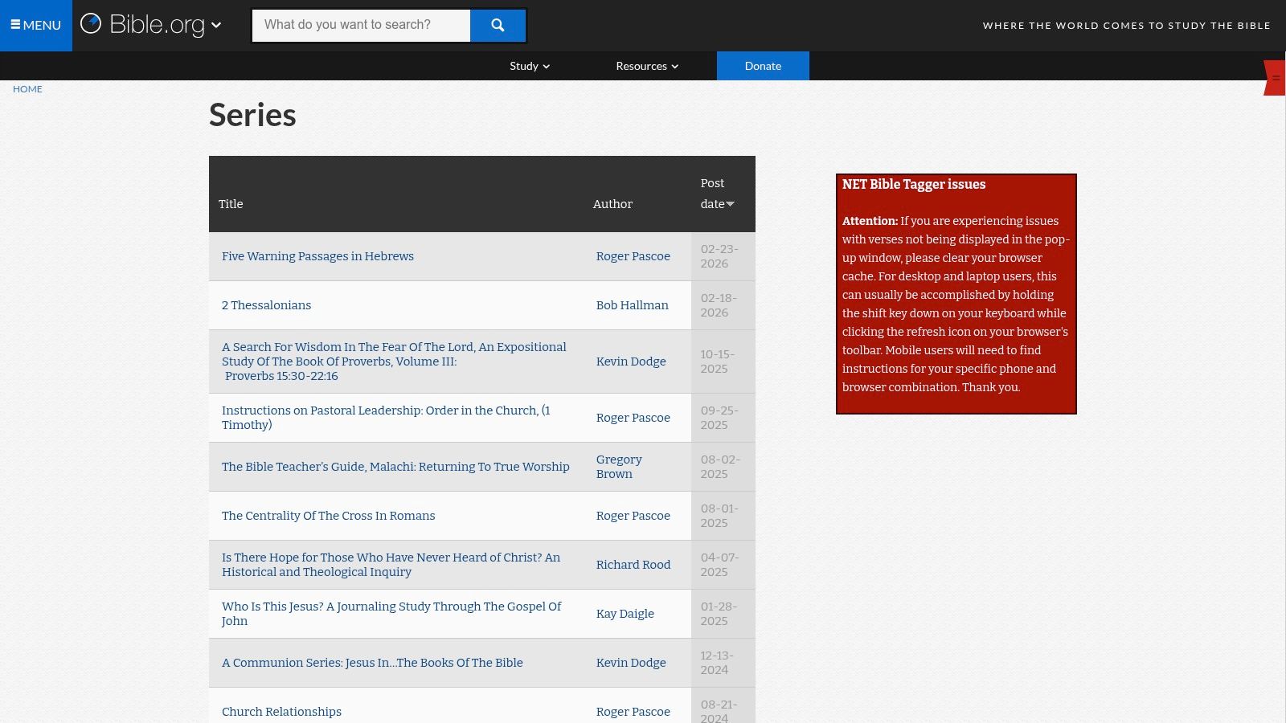Expand the Resources dropdown chevron
The image size is (1286, 723).
(x=674, y=67)
